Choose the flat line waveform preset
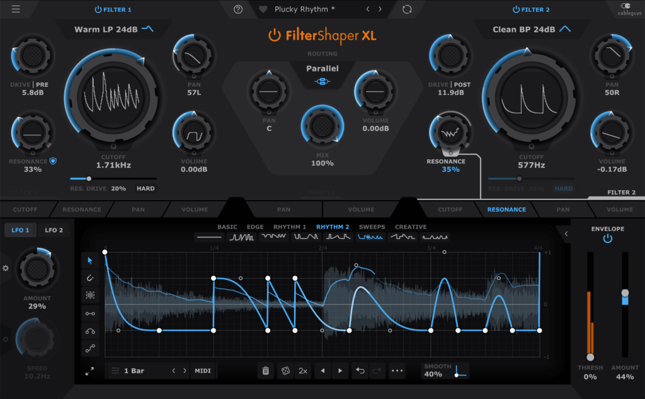This screenshot has width=645, height=399. 209,237
